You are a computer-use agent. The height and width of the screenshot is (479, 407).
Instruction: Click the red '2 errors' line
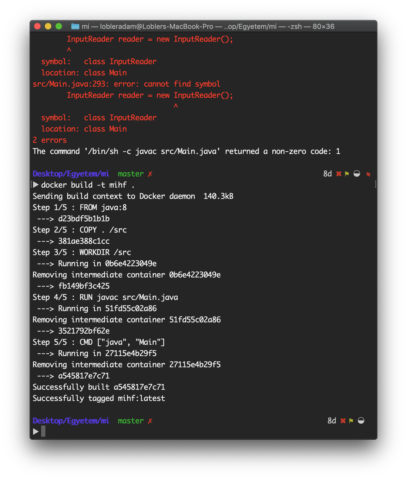click(50, 140)
